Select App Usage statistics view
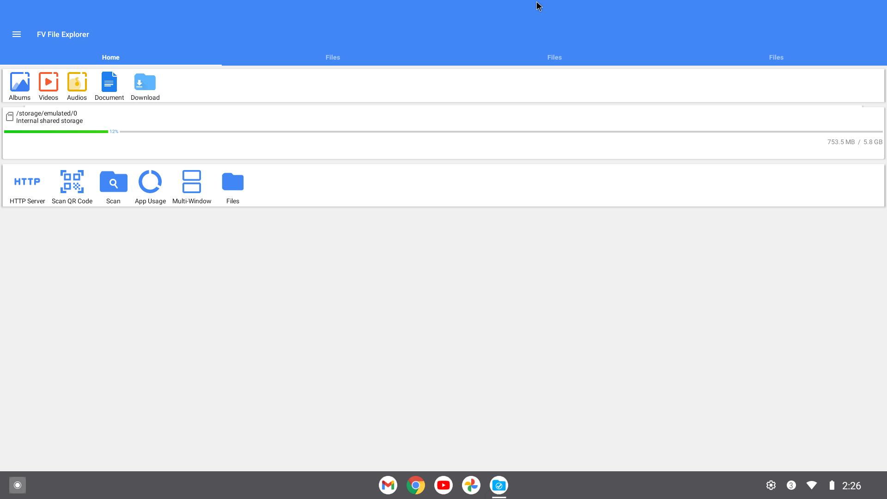Screen dimensions: 887x499 [150, 186]
